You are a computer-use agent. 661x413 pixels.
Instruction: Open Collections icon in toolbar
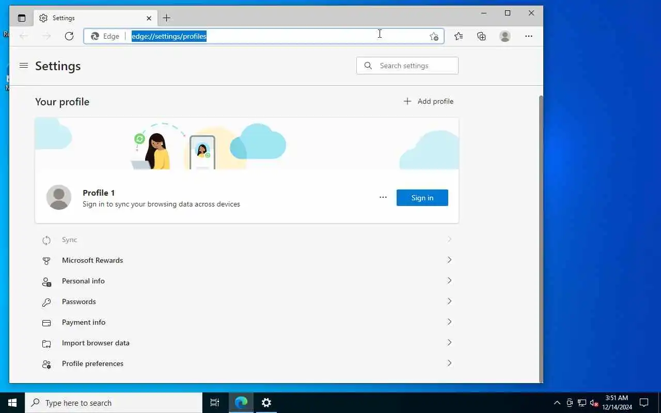click(x=481, y=36)
